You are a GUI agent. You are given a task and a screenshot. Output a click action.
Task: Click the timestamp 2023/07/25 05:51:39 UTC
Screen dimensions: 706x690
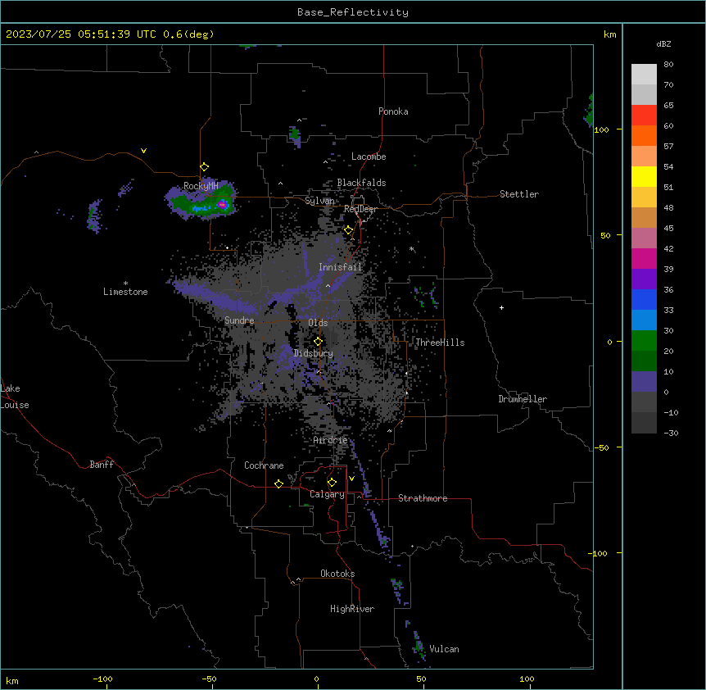80,34
